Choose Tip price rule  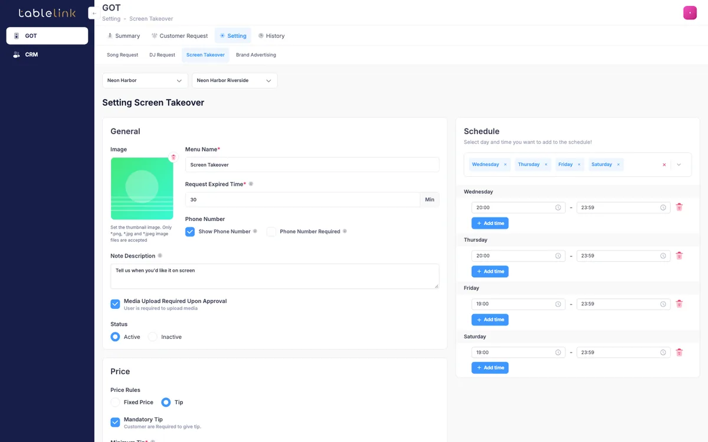166,402
